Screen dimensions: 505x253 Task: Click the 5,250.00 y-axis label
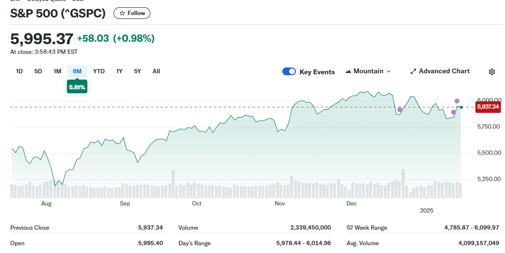(x=489, y=179)
